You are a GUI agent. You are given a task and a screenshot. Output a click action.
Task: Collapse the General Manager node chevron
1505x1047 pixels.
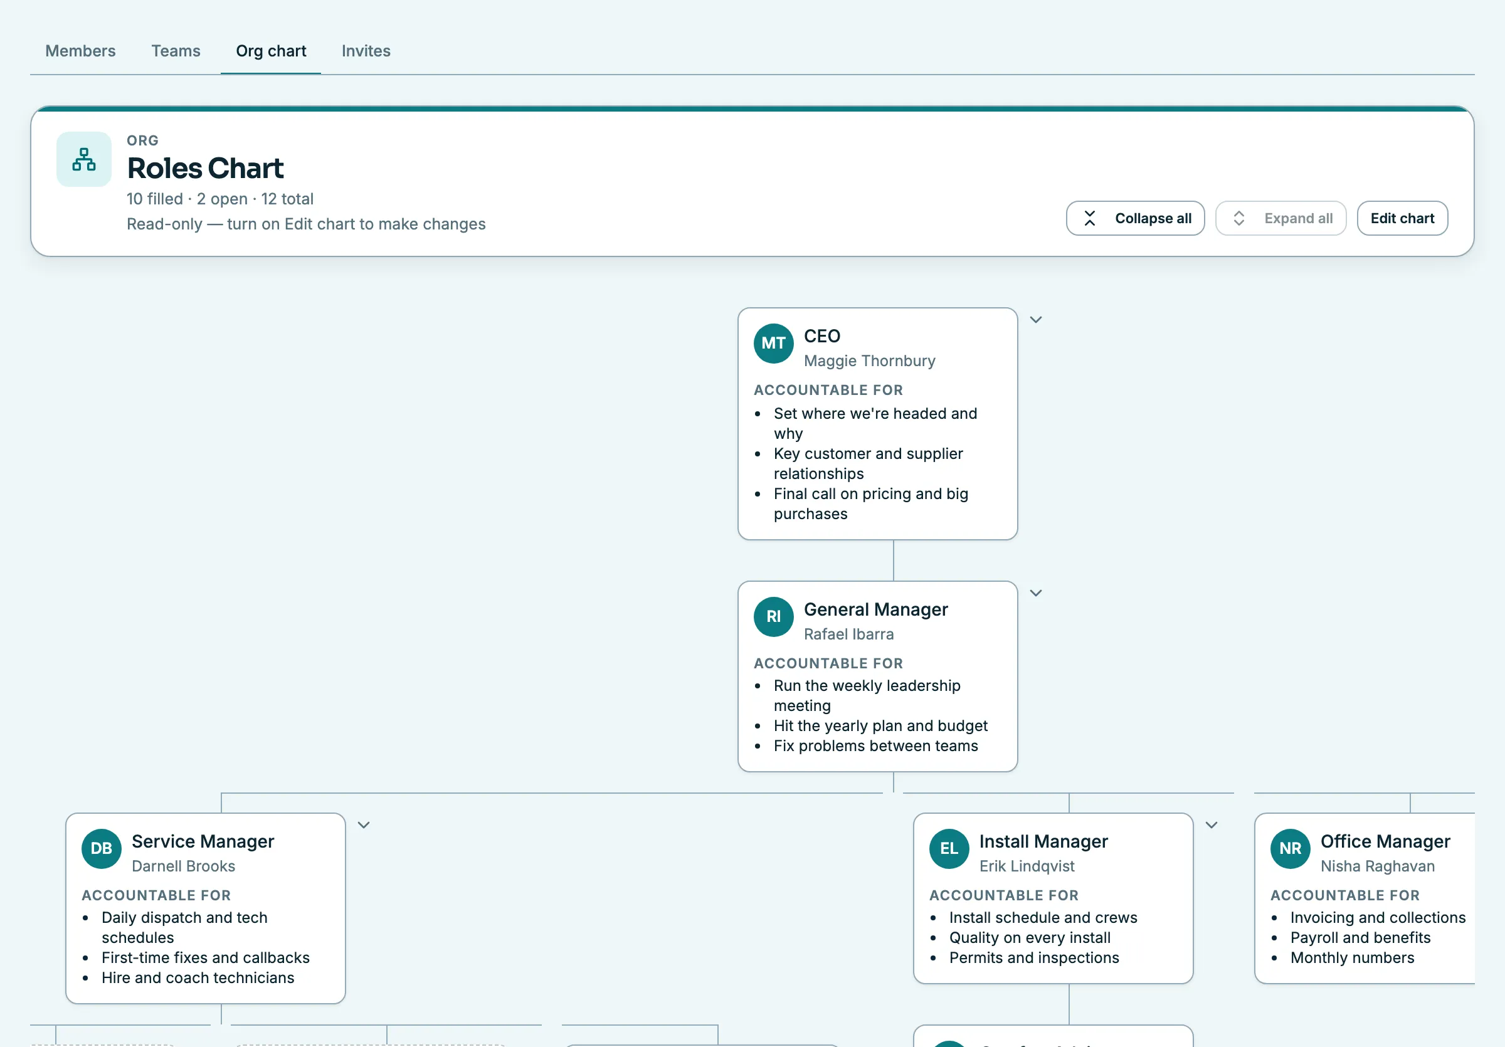[1036, 593]
